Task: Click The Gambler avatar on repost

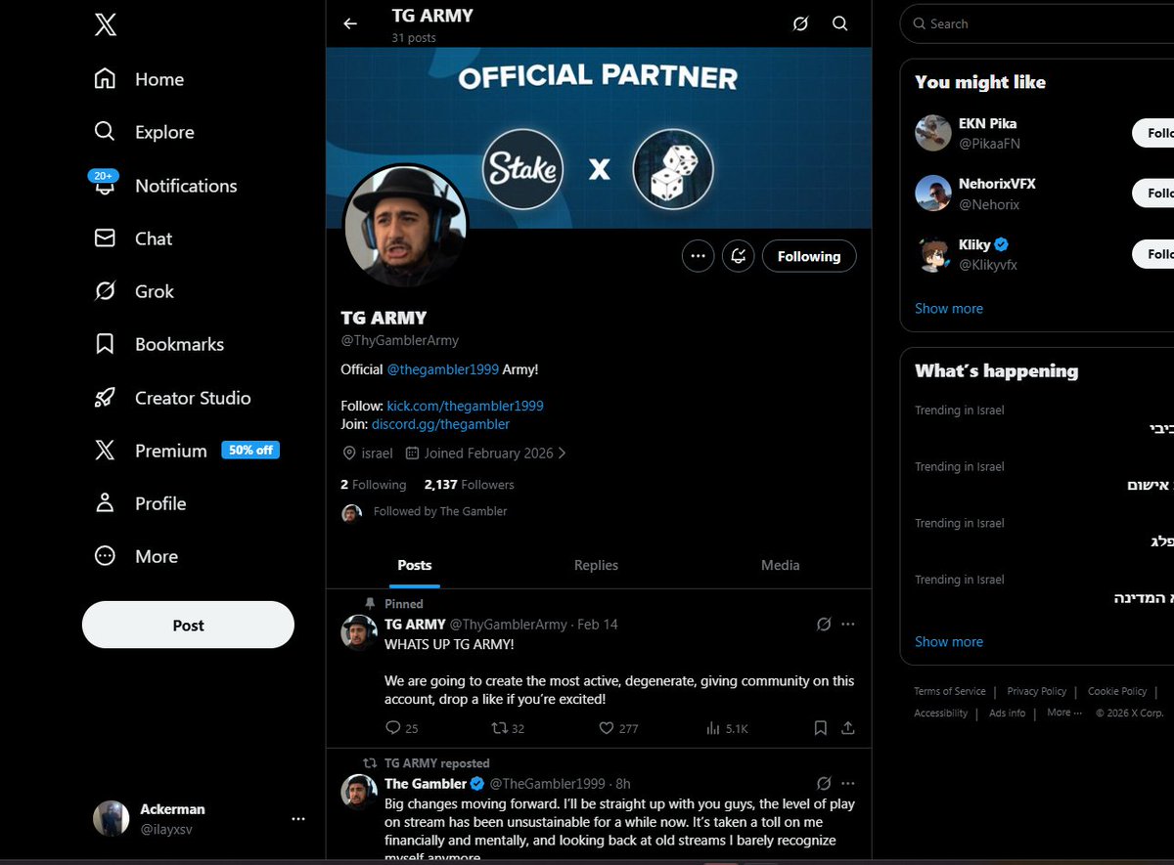Action: click(x=359, y=792)
